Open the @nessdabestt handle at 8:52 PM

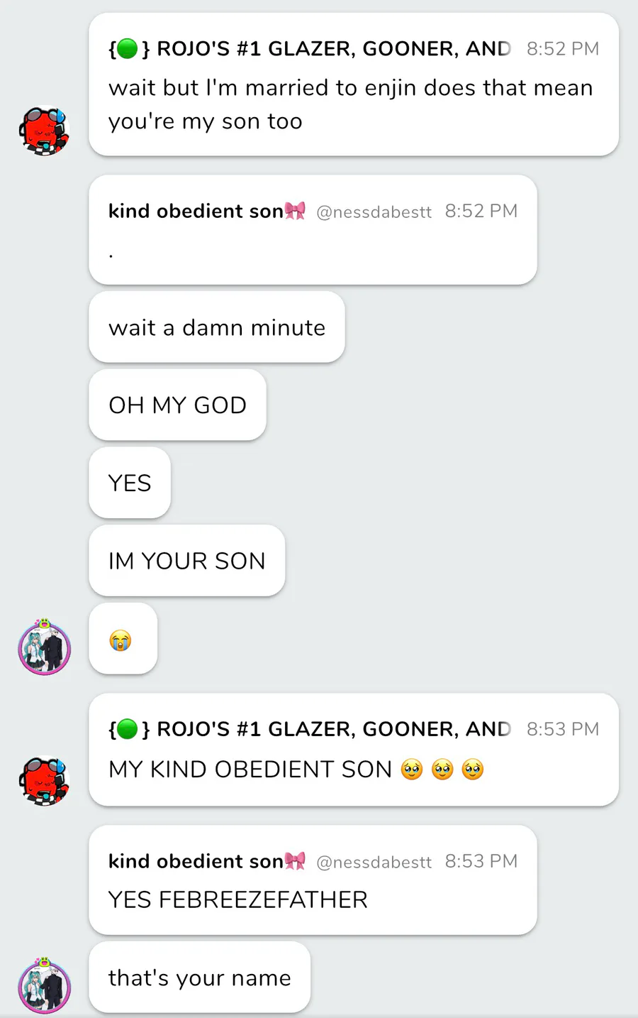(374, 212)
